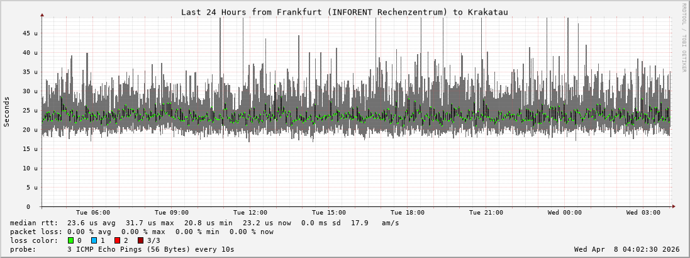Select the Wed 03:00 time axis label
This screenshot has height=258, width=690.
click(643, 213)
